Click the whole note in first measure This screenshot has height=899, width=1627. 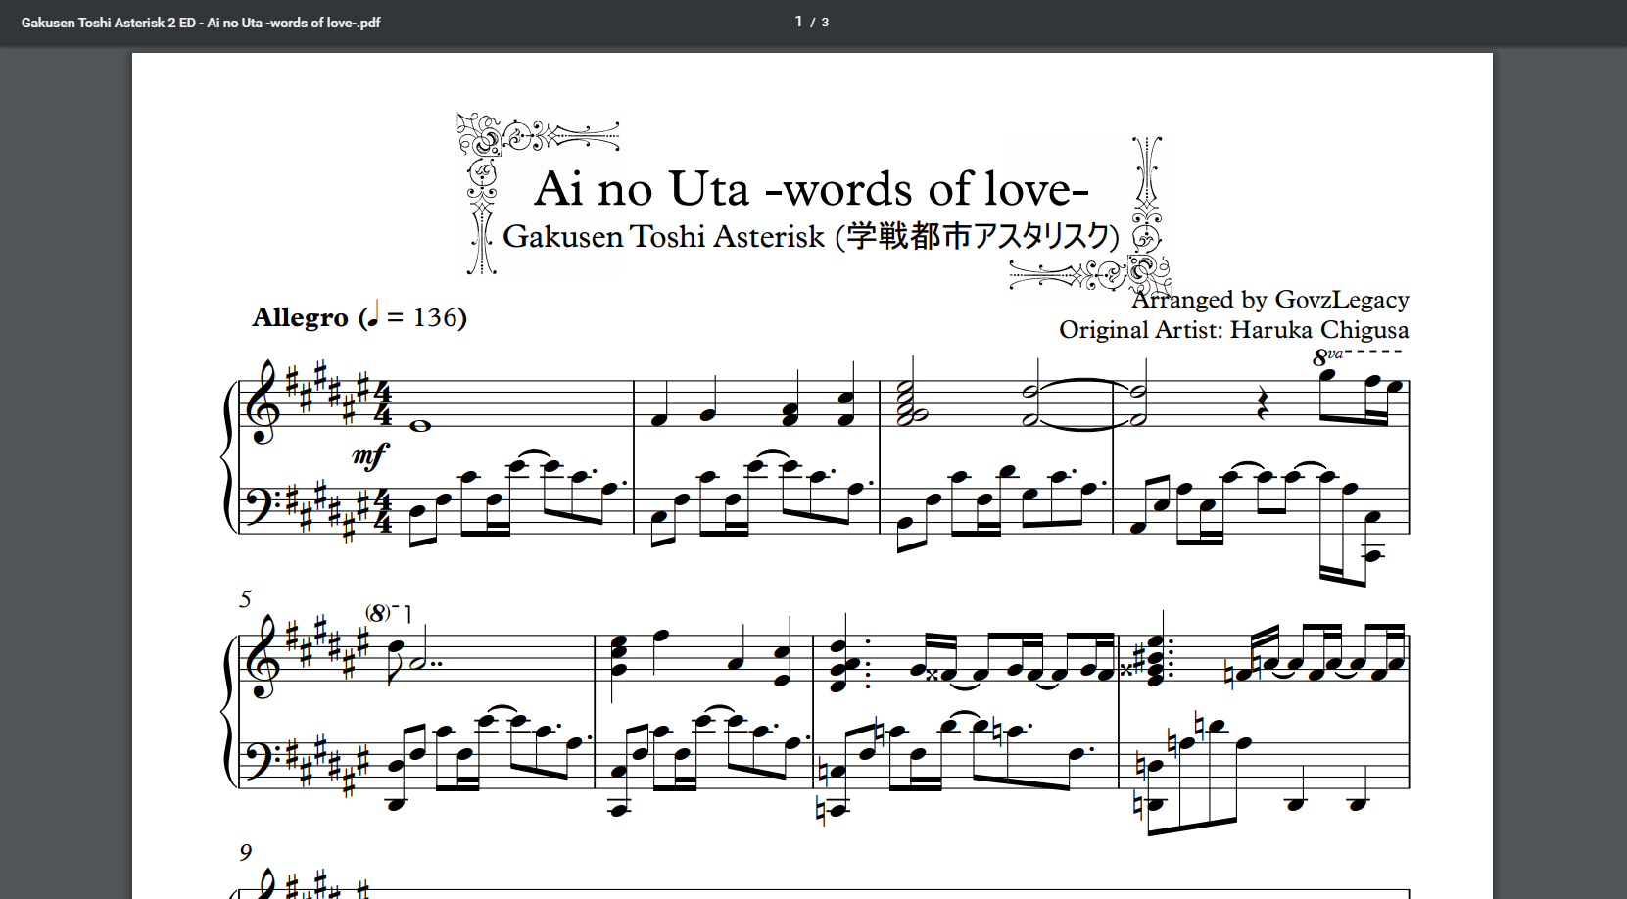coord(421,426)
